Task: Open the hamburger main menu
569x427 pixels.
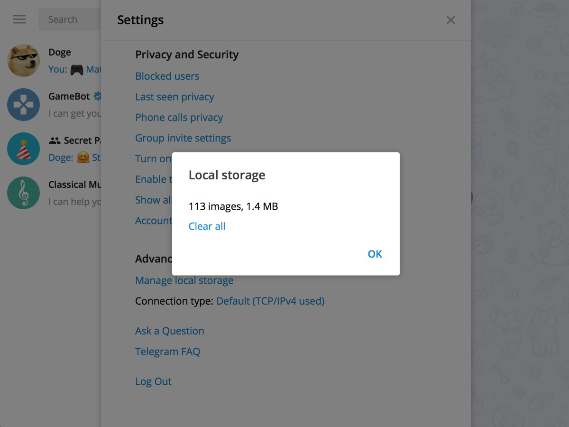Action: pyautogui.click(x=19, y=19)
